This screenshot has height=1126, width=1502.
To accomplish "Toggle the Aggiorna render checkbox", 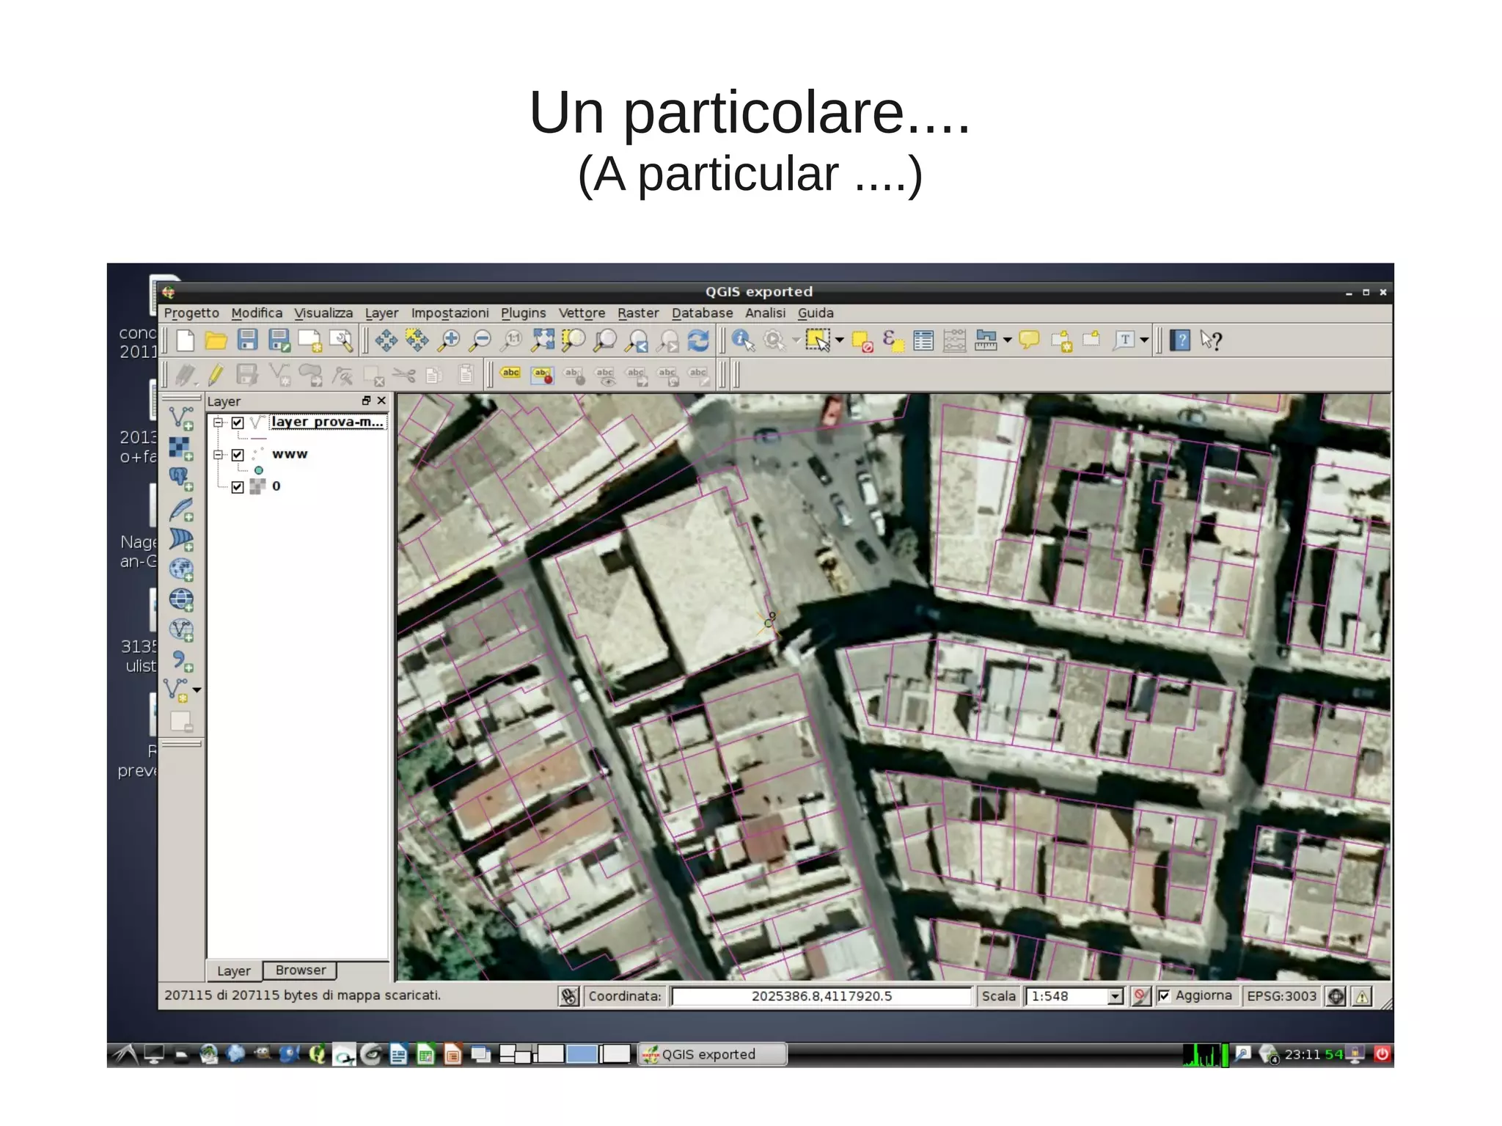I will (x=1164, y=995).
